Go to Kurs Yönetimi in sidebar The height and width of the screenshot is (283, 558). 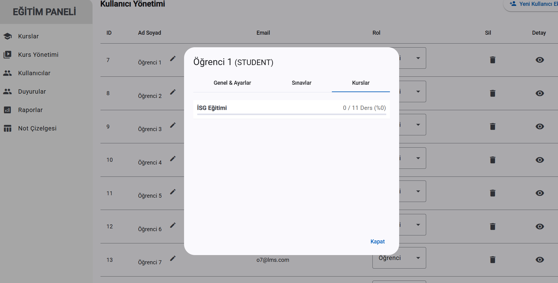(38, 55)
